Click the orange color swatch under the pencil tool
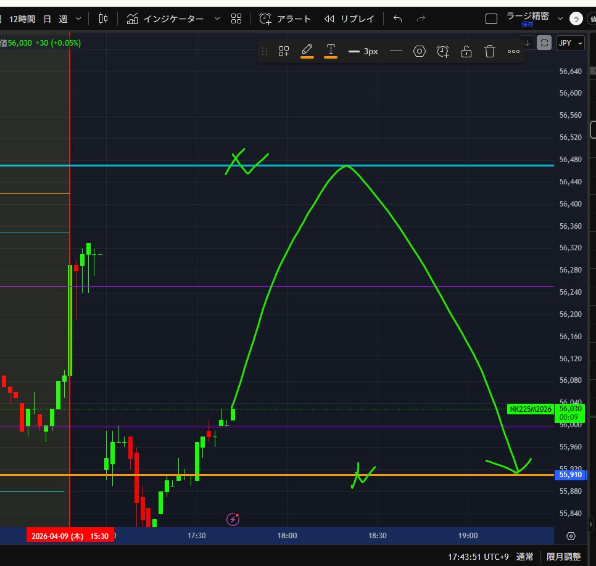 tap(307, 57)
